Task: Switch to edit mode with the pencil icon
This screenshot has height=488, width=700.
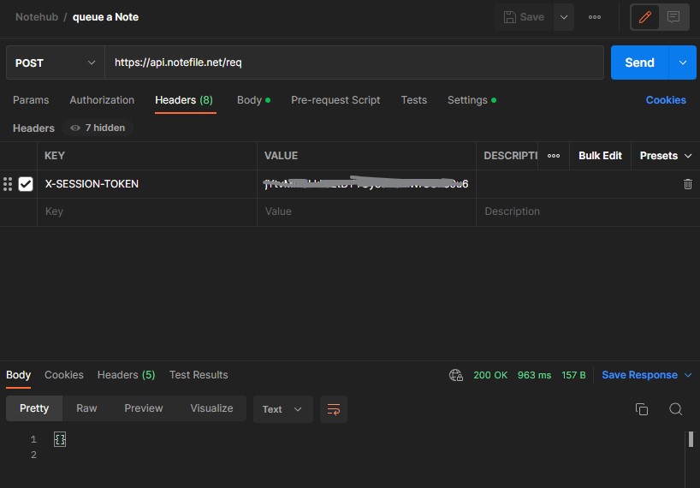Action: pyautogui.click(x=644, y=17)
